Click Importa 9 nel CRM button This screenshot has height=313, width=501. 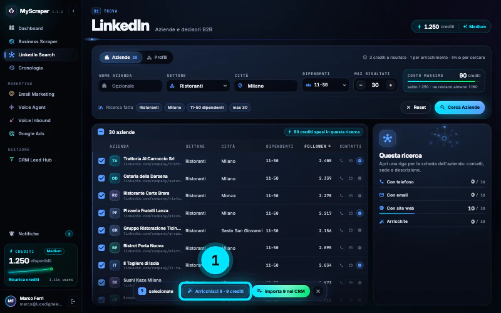[281, 291]
